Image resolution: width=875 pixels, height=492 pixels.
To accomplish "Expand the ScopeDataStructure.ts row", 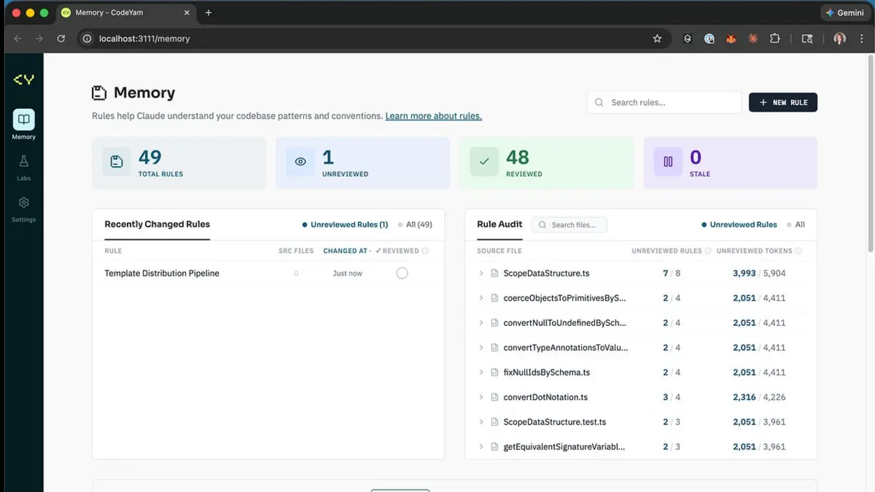I will (481, 273).
